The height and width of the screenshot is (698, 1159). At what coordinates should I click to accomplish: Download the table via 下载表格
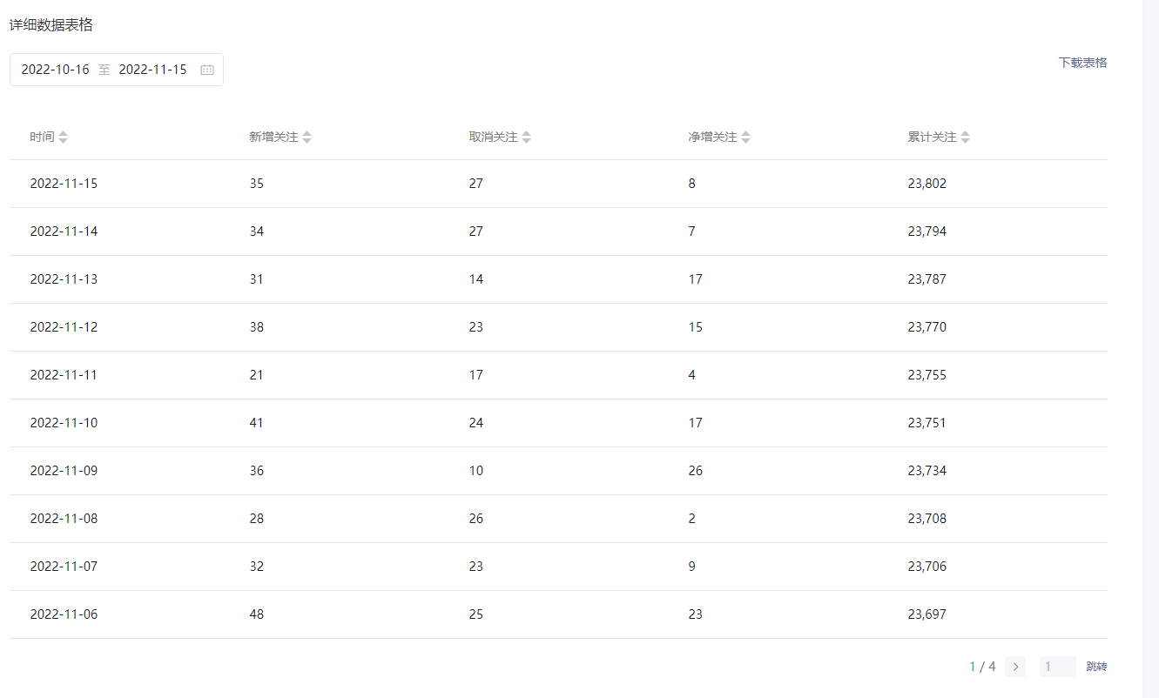tap(1082, 63)
